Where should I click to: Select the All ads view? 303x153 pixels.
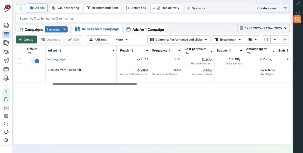coord(37,8)
